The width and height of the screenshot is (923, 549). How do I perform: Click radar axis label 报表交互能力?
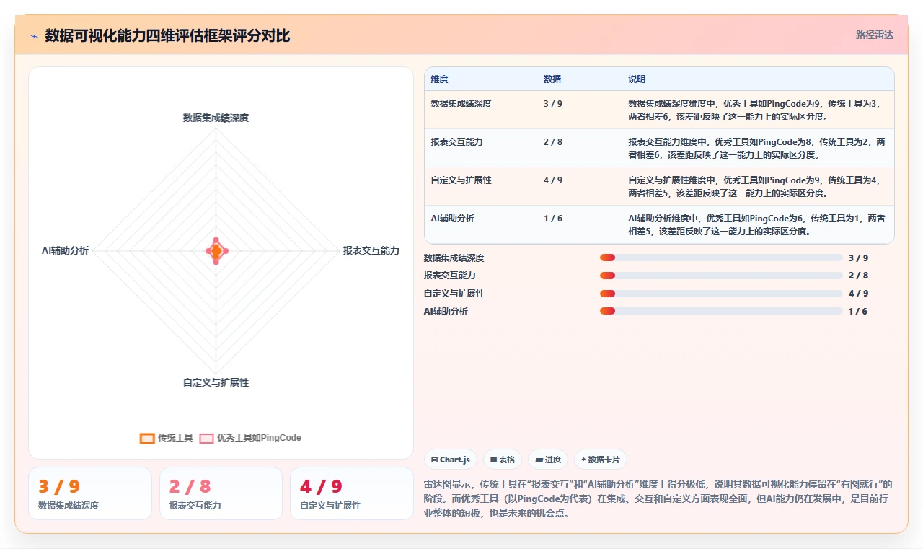(371, 250)
